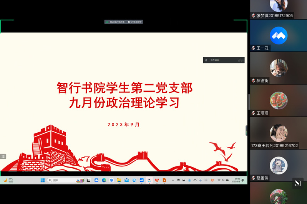Collapse the participant video sidebar handle
This screenshot has width=307, height=204.
coord(247,130)
